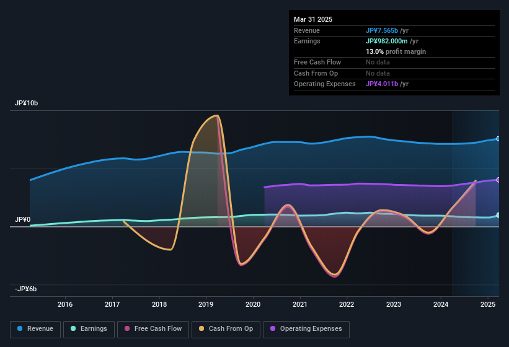Toggle the Earnings legend button
The height and width of the screenshot is (347, 509).
[x=89, y=329]
